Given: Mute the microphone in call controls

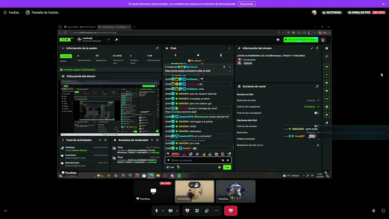Looking at the screenshot, I should point(157,211).
